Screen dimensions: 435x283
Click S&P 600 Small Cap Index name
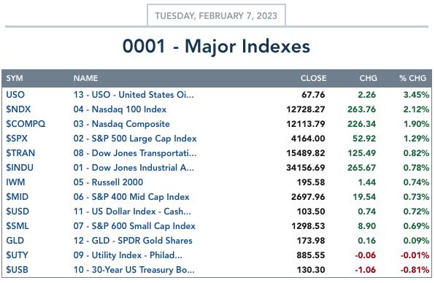click(134, 226)
